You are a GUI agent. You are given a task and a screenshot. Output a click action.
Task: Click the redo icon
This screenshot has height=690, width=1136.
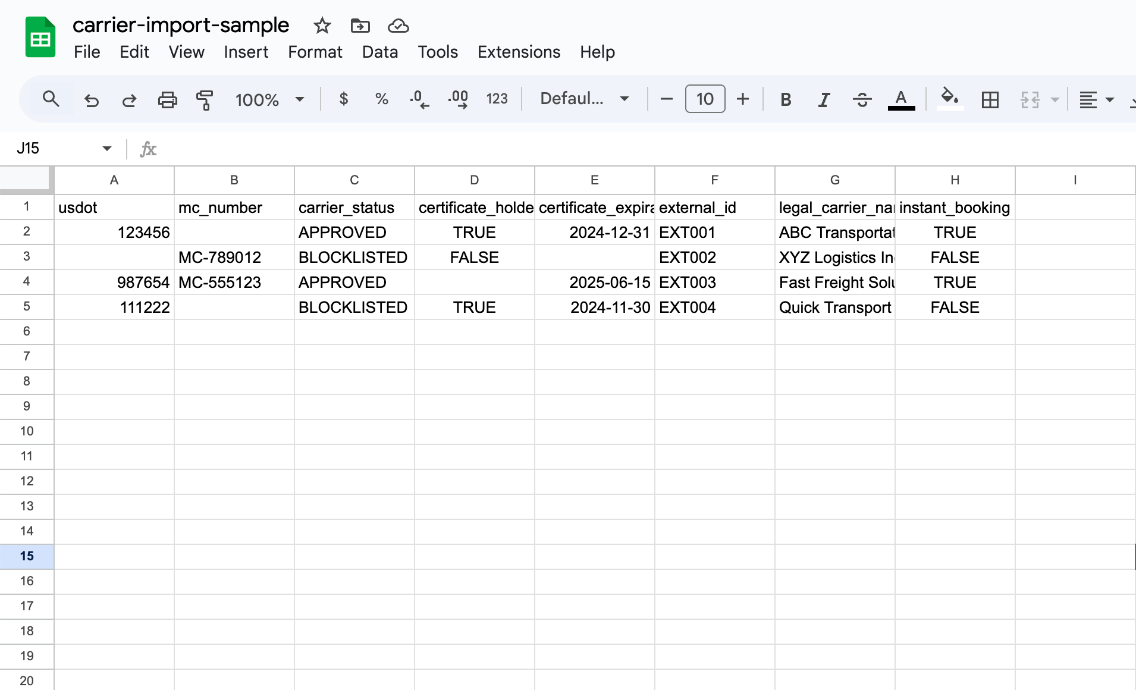point(129,99)
